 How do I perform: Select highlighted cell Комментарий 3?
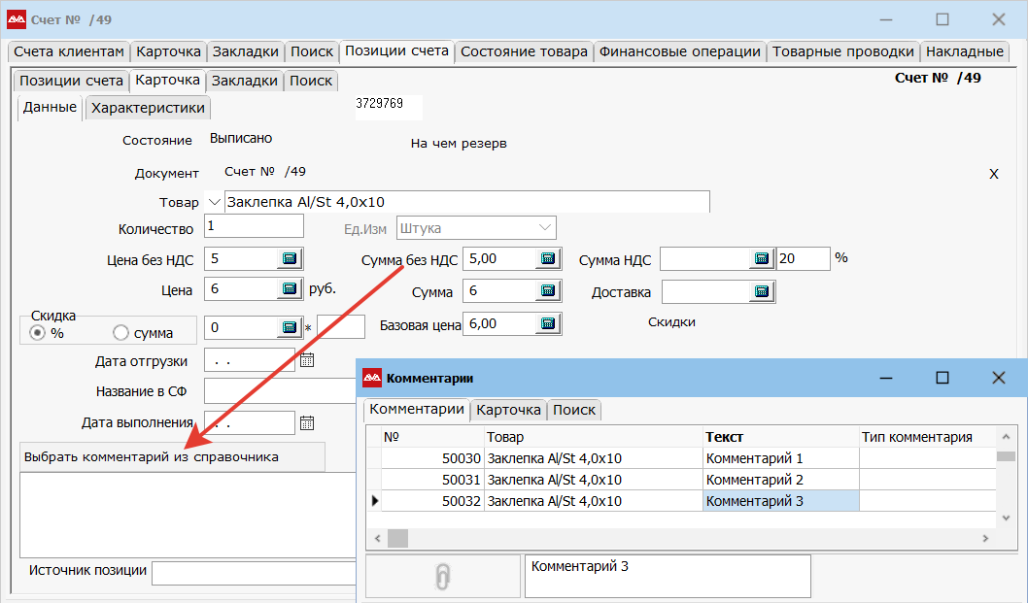click(781, 501)
